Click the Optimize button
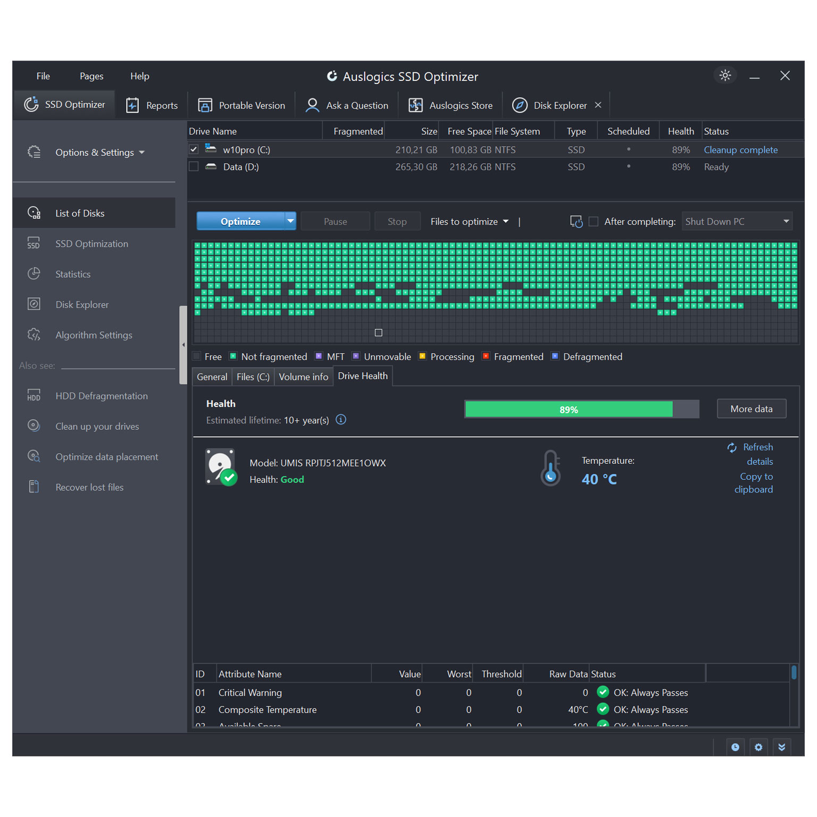 (x=240, y=221)
